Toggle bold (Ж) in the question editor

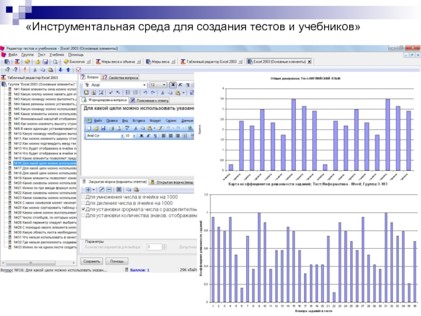point(173,85)
